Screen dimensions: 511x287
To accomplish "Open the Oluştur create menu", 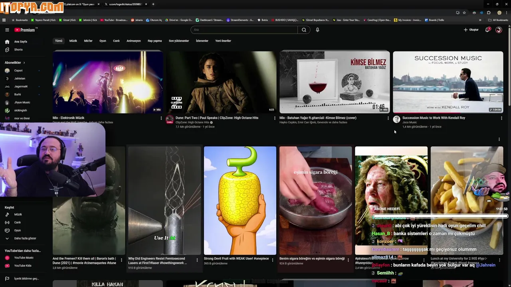I will click(x=471, y=30).
